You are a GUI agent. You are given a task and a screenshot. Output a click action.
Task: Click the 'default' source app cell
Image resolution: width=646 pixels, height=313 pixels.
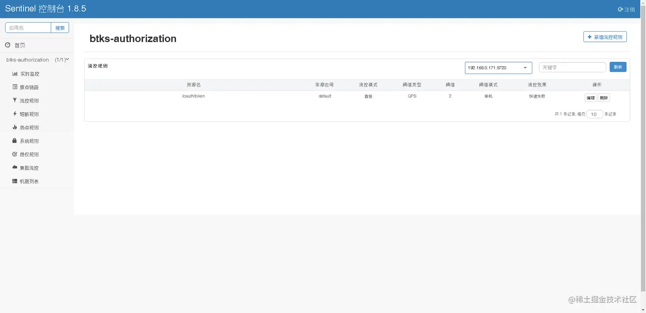(325, 96)
